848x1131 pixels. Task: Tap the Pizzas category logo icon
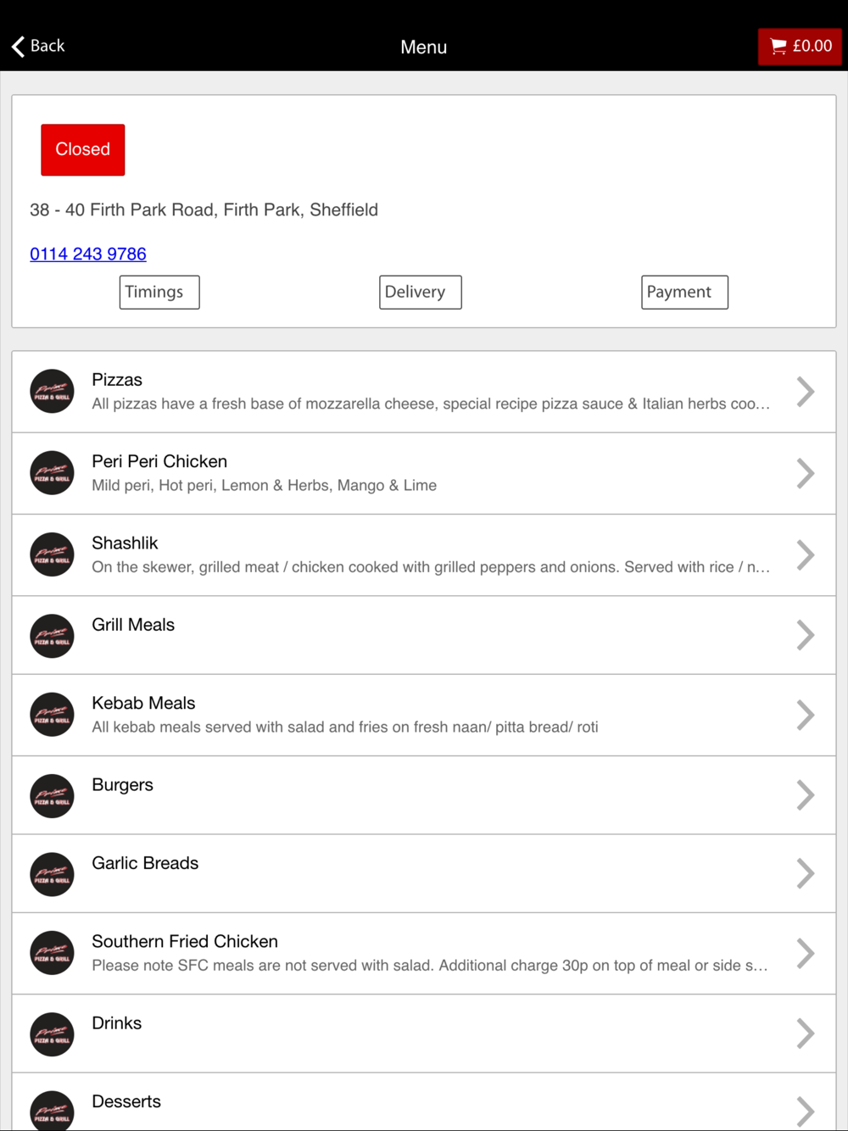click(x=52, y=391)
